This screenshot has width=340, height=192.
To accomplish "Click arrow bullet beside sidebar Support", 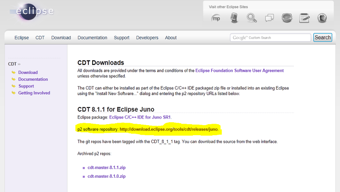I will click(x=13, y=86).
